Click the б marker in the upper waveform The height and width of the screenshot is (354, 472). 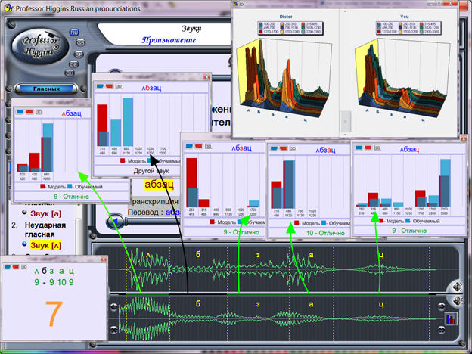(198, 254)
